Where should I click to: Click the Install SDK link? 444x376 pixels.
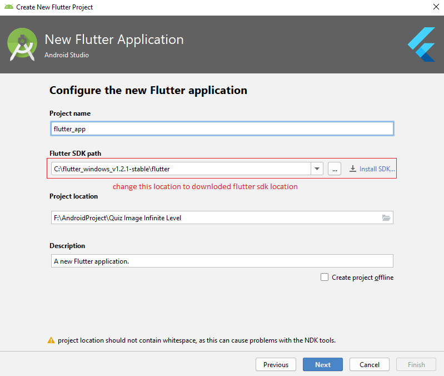[x=377, y=169]
